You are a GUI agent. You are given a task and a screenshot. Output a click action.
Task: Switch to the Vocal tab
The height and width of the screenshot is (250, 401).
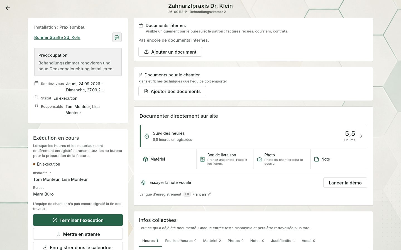coord(309,241)
